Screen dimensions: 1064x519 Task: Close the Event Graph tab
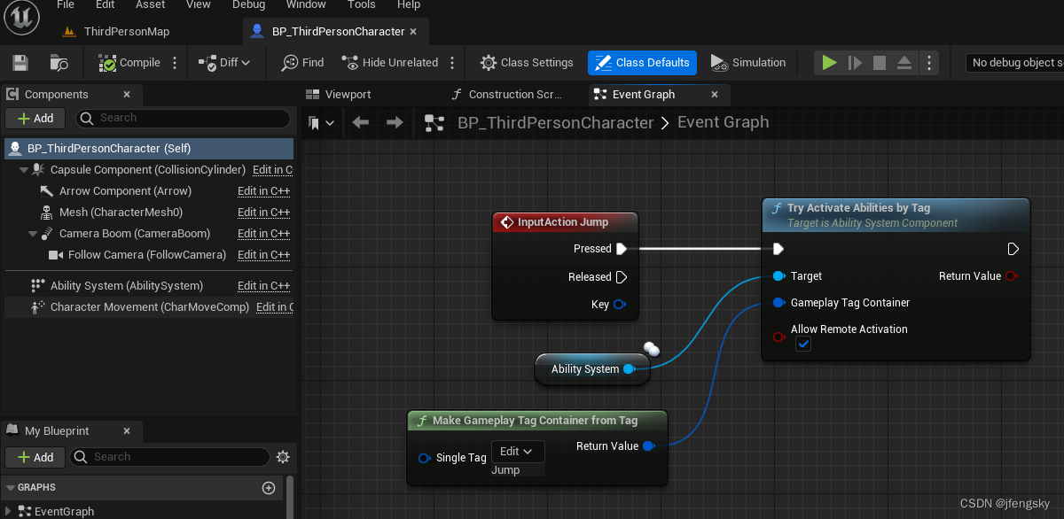click(x=715, y=94)
